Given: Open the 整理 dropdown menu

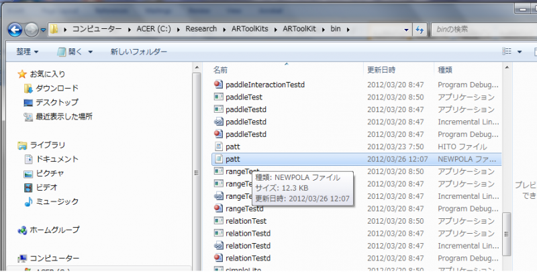Looking at the screenshot, I should tap(28, 52).
